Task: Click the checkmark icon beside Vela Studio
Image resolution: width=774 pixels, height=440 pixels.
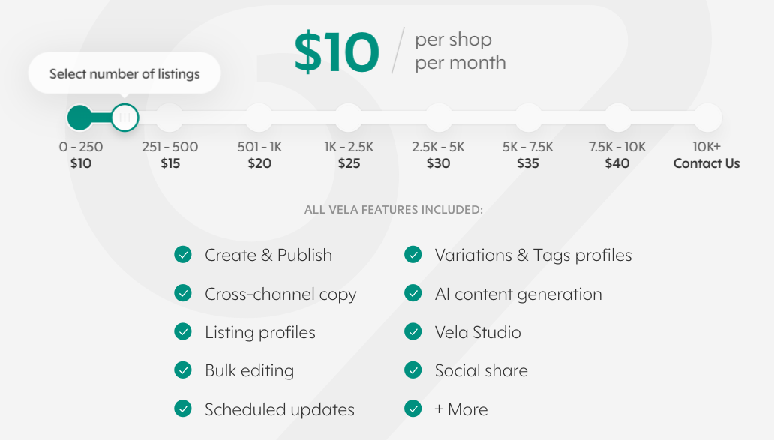Action: (413, 331)
